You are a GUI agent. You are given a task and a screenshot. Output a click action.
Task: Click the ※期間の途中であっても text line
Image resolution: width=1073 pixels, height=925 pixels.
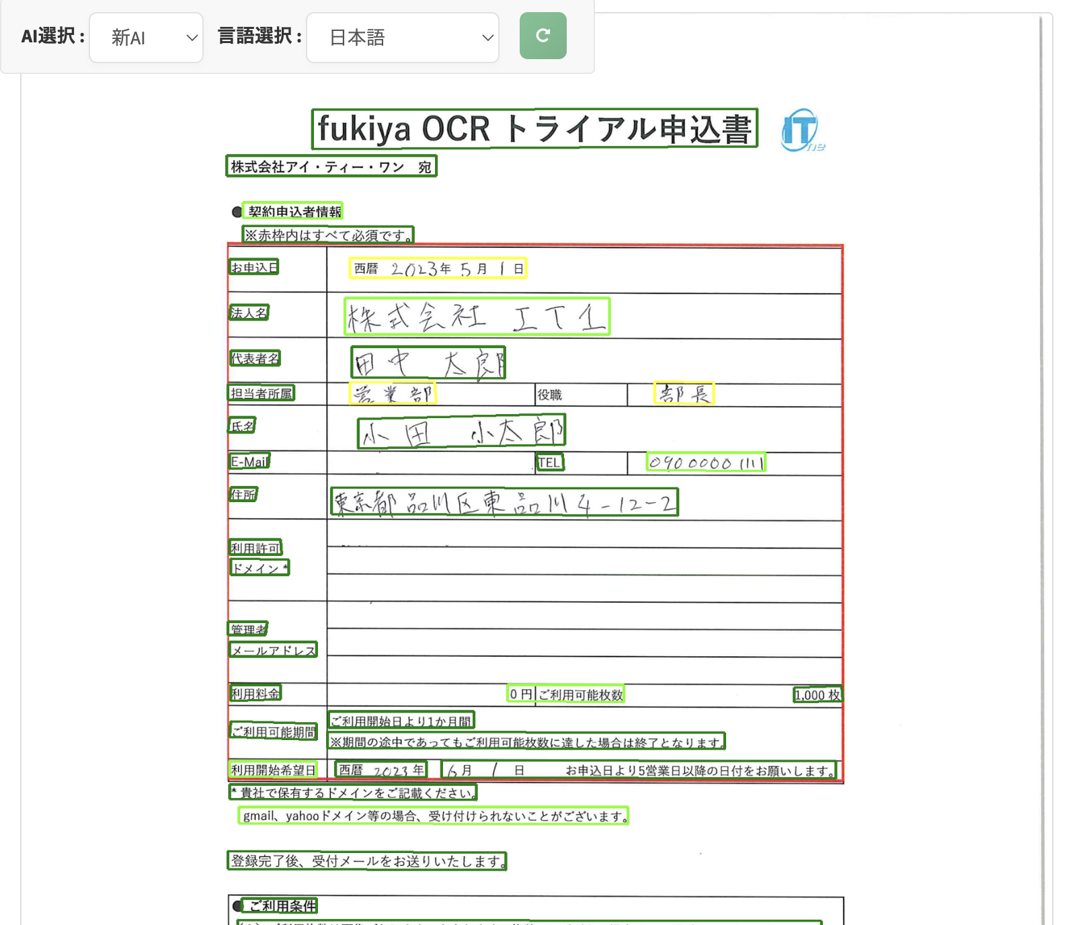[x=526, y=741]
